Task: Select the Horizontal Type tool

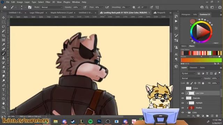Action: click(3, 90)
